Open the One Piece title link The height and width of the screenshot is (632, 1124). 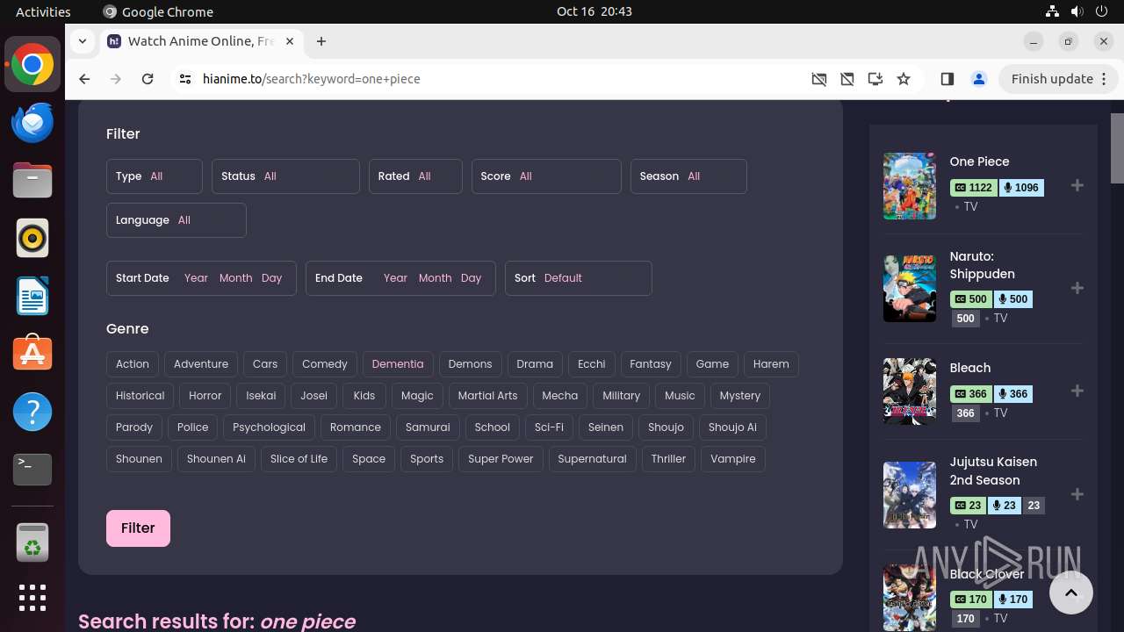979,162
